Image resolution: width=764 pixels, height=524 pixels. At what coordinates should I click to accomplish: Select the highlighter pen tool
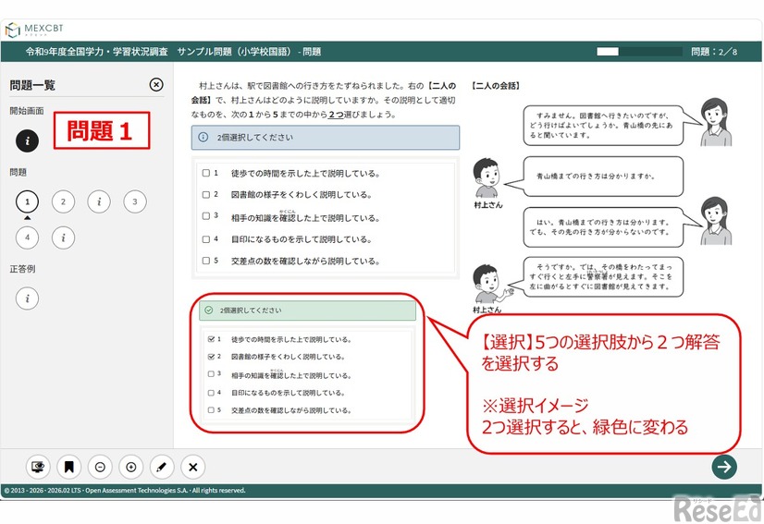pyautogui.click(x=162, y=467)
